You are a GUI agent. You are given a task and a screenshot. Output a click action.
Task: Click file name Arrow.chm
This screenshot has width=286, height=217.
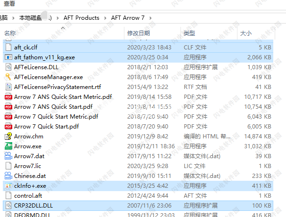click(29, 137)
